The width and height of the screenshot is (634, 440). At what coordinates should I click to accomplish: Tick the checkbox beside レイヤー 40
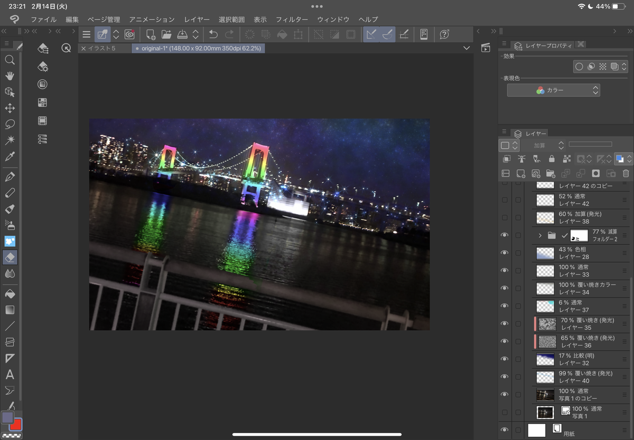coord(518,377)
